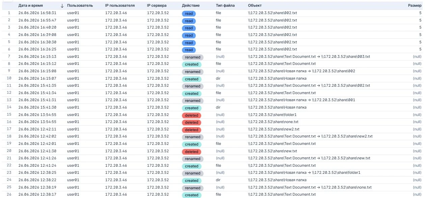The width and height of the screenshot is (425, 198).
Task: Click the dir file type in row 14
Action: pyautogui.click(x=218, y=108)
